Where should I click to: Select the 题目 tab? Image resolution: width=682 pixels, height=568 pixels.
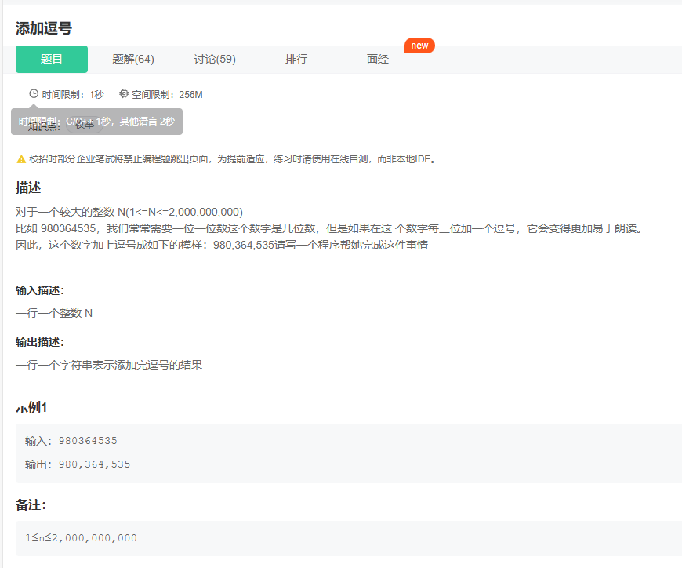[51, 59]
